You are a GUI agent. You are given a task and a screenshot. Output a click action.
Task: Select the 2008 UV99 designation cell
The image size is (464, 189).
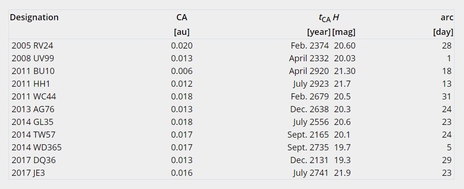(x=33, y=58)
